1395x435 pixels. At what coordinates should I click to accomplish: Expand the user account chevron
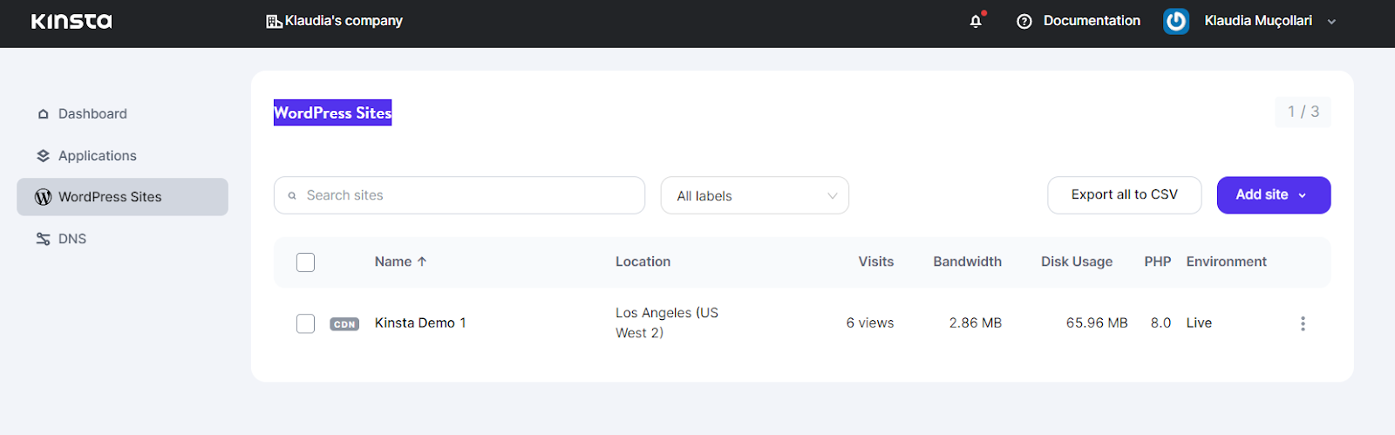(x=1331, y=22)
